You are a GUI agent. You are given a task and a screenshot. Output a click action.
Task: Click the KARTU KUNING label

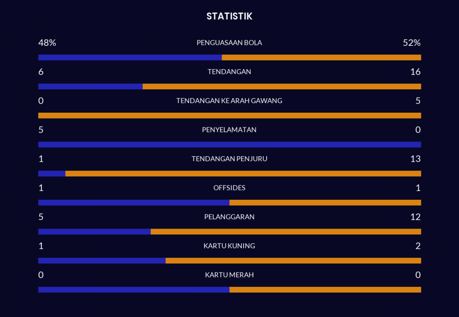(x=229, y=246)
